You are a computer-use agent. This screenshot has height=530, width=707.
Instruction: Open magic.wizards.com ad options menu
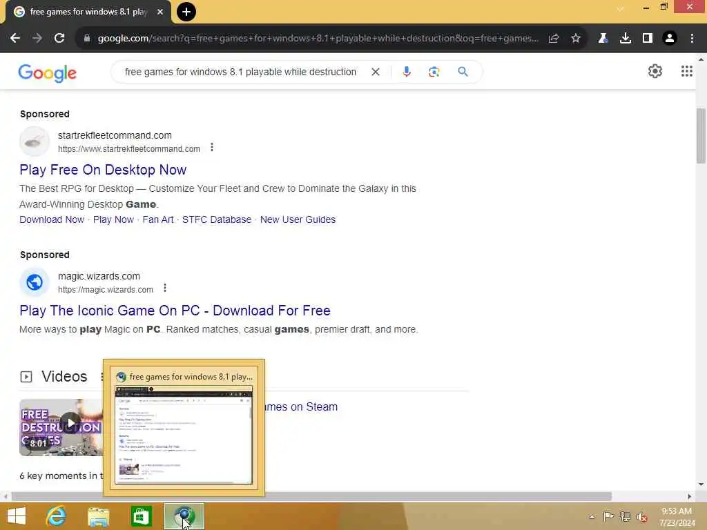click(x=165, y=288)
